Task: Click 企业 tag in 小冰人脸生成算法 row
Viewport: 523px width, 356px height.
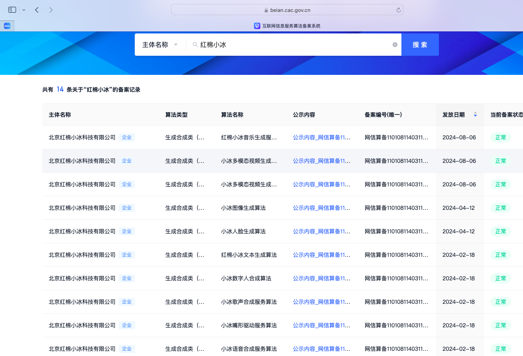Action: pos(127,231)
